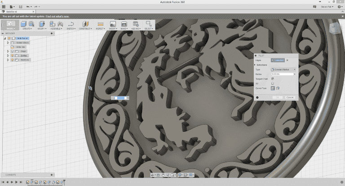345x186 pixels.
Task: Click the Pan hand icon in navigation bar
Action: coord(163,175)
